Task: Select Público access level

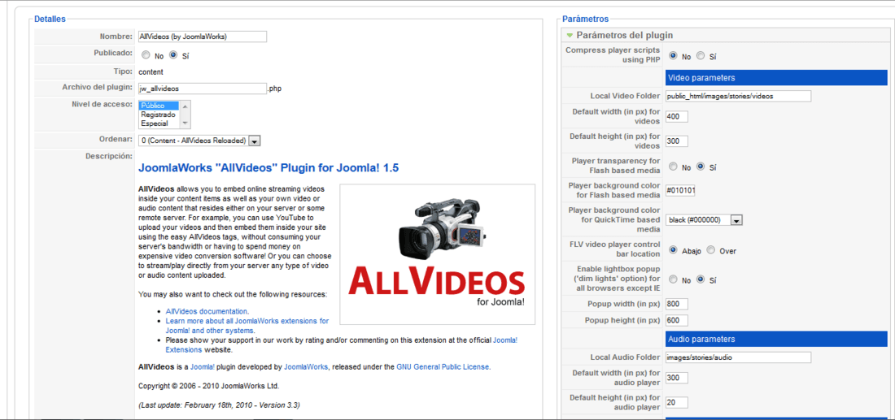Action: (159, 106)
